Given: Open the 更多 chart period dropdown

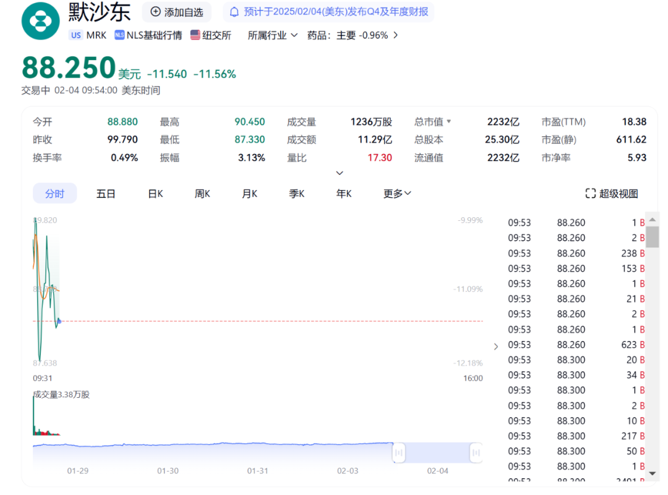Looking at the screenshot, I should [x=397, y=194].
